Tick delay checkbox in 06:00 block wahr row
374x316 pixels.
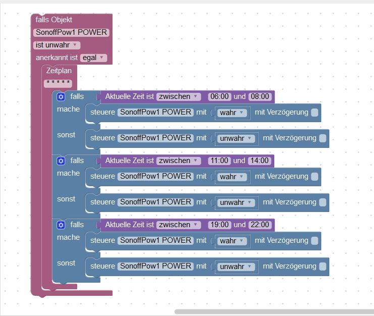point(314,113)
